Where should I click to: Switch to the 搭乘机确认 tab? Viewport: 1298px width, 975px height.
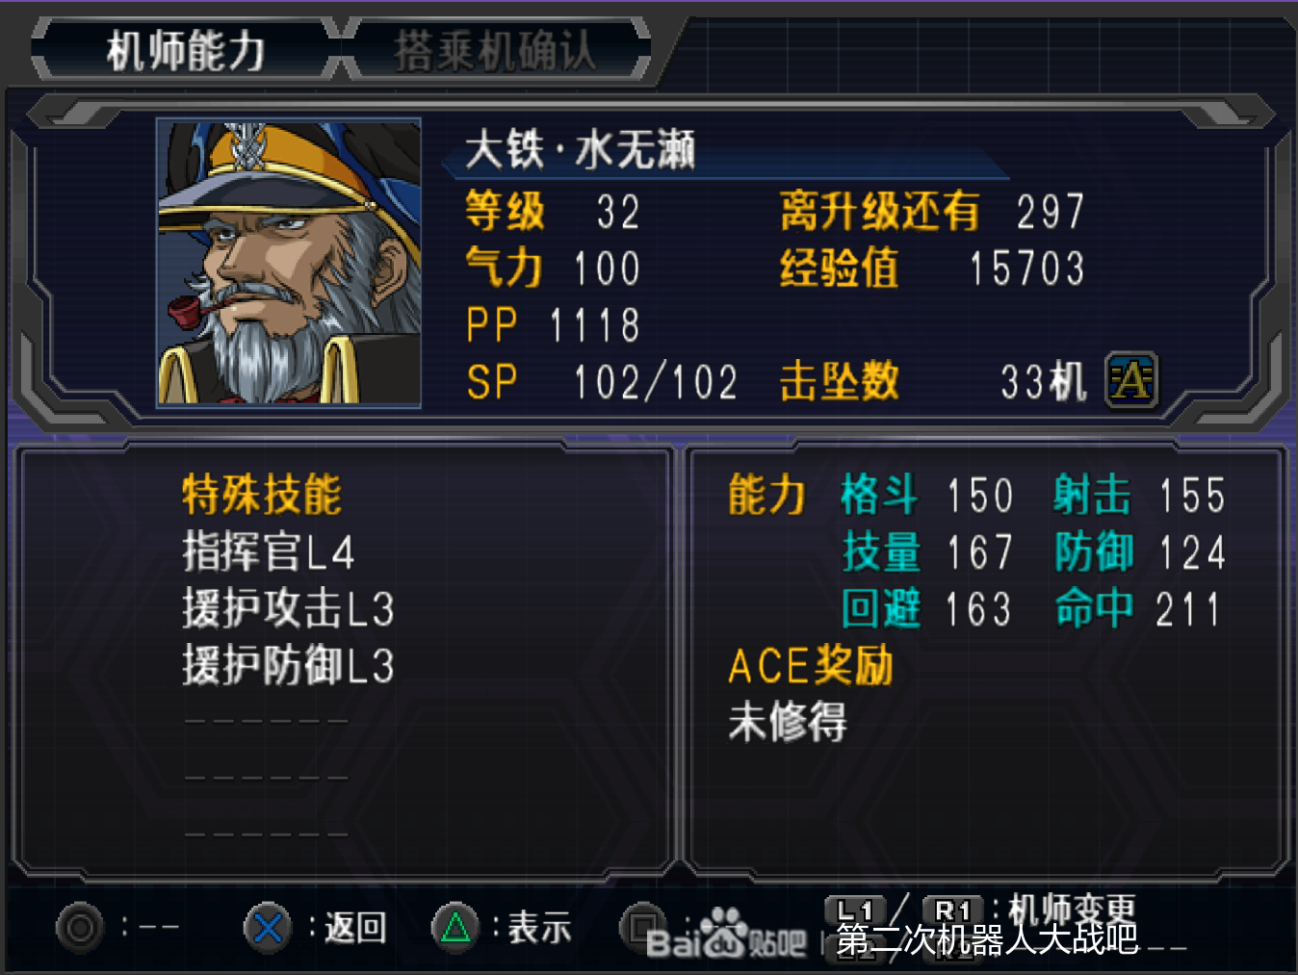(495, 50)
